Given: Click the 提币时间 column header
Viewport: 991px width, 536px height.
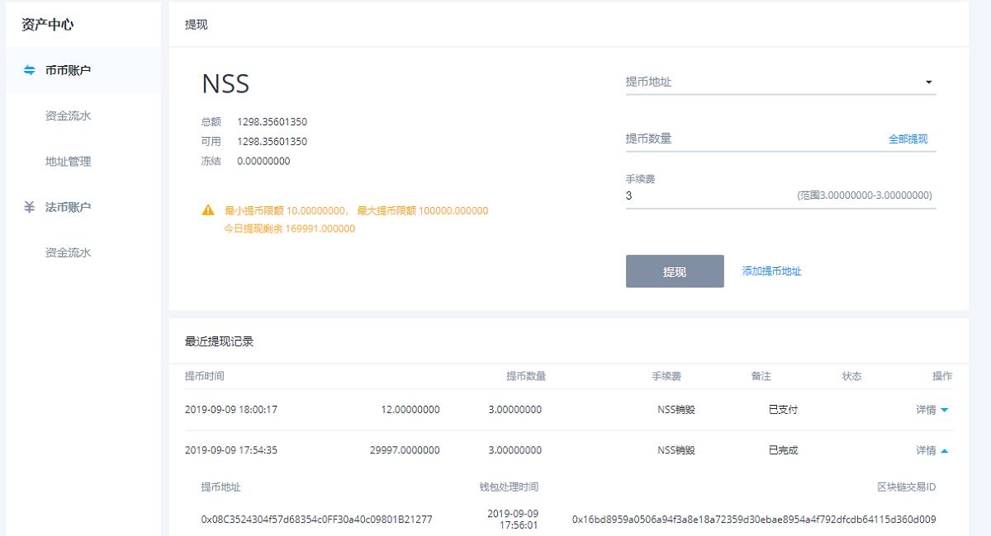Looking at the screenshot, I should click(x=205, y=376).
